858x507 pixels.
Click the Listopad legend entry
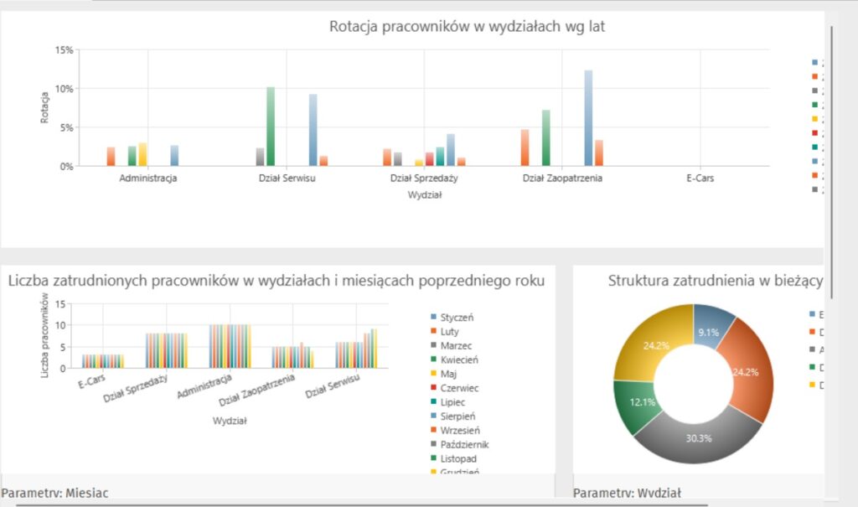tap(457, 458)
